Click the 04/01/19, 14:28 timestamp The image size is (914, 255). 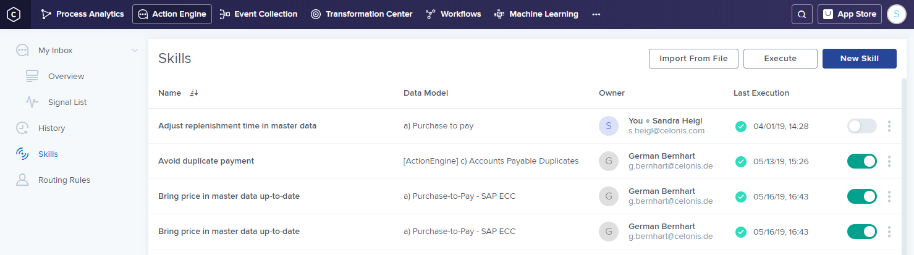[x=781, y=126]
